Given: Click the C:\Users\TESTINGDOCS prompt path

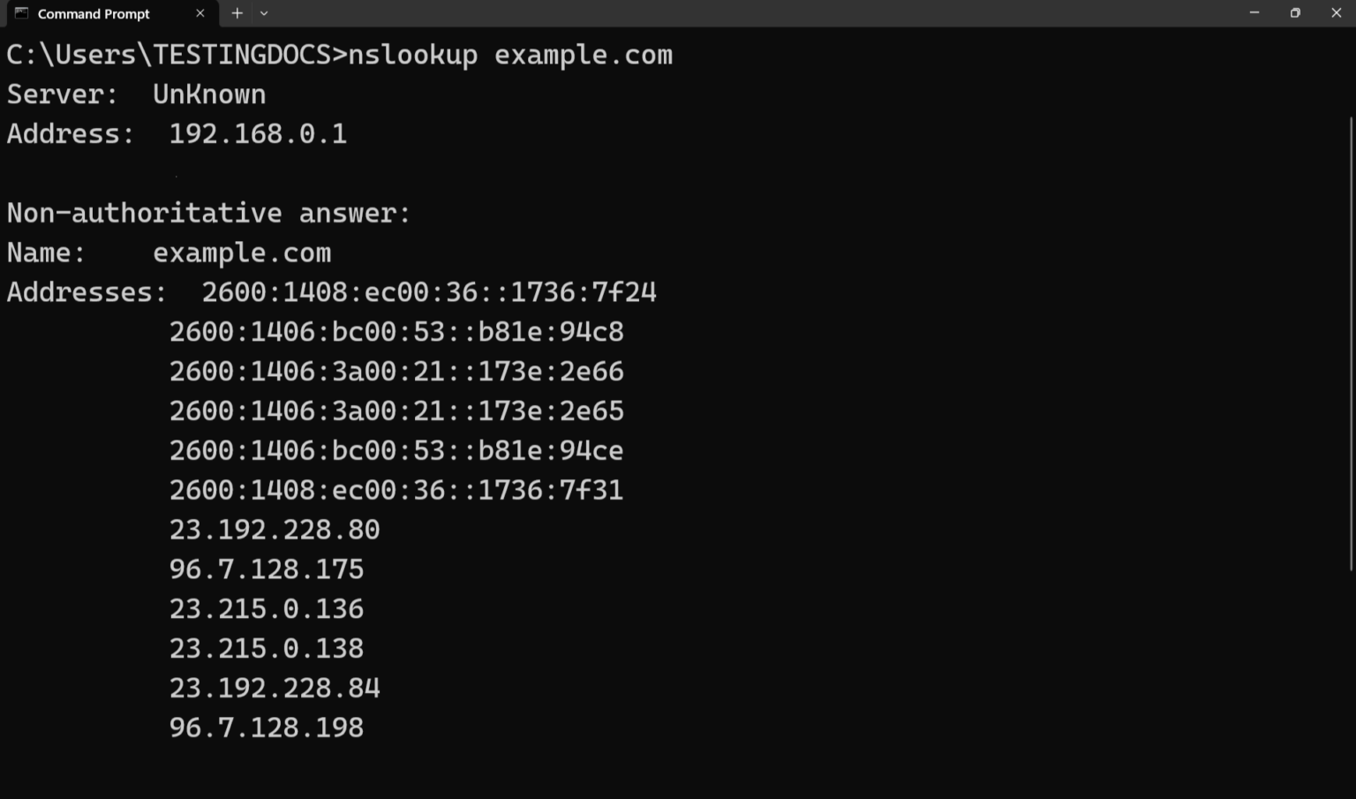Looking at the screenshot, I should point(163,55).
